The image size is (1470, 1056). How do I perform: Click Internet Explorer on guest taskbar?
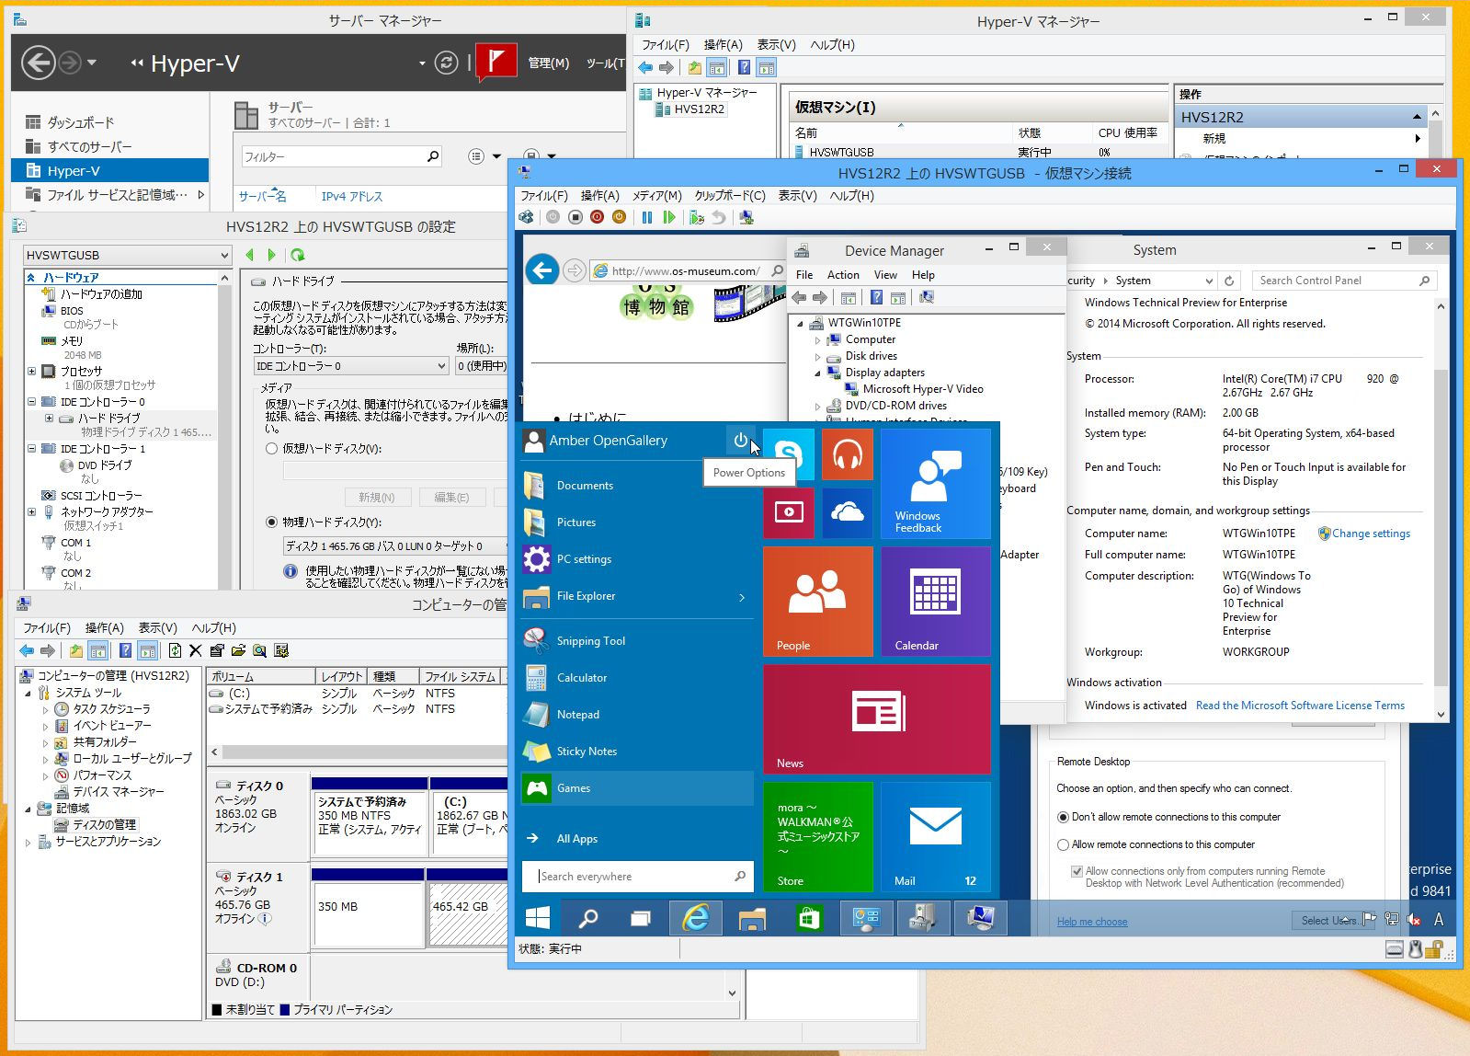point(696,918)
